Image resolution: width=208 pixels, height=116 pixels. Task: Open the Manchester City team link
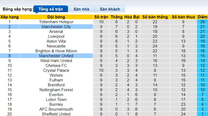pyautogui.click(x=56, y=27)
